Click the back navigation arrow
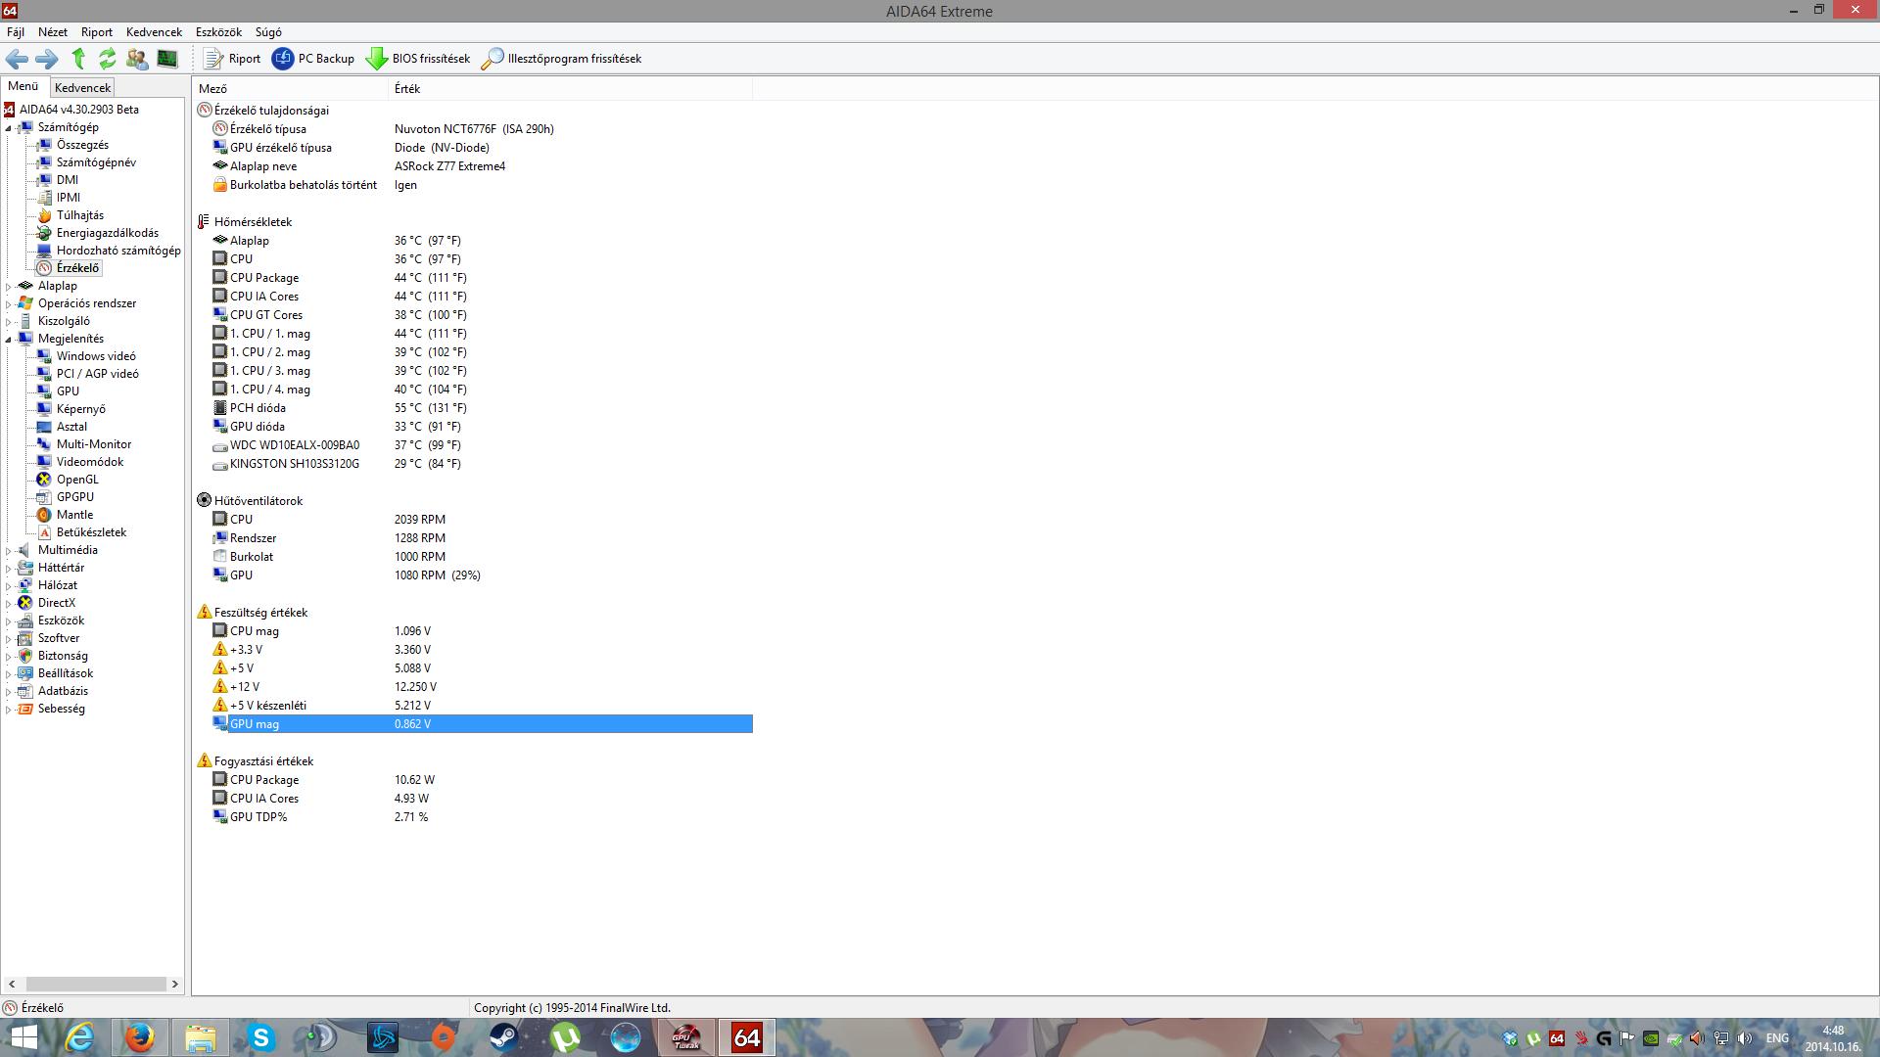The width and height of the screenshot is (1880, 1057). 17,59
